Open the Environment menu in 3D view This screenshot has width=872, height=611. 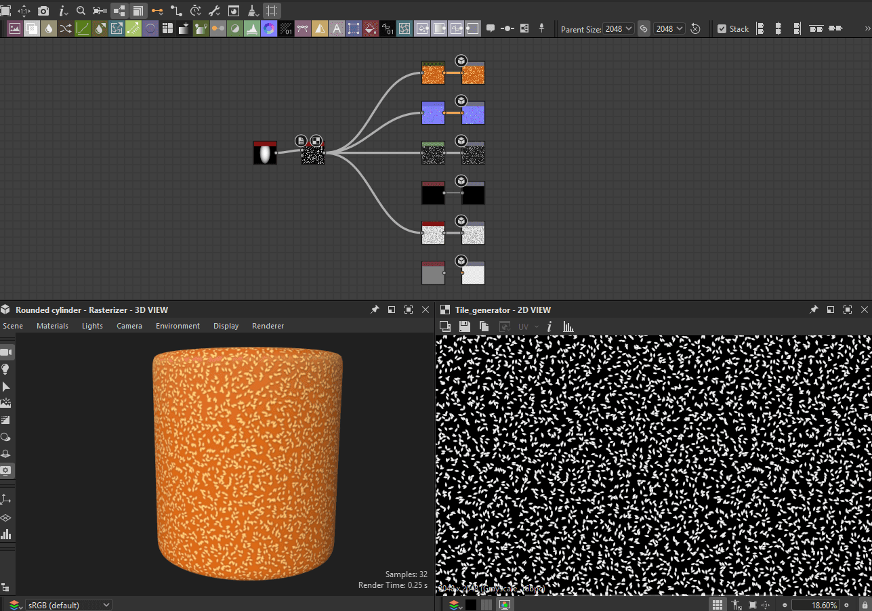click(x=178, y=326)
